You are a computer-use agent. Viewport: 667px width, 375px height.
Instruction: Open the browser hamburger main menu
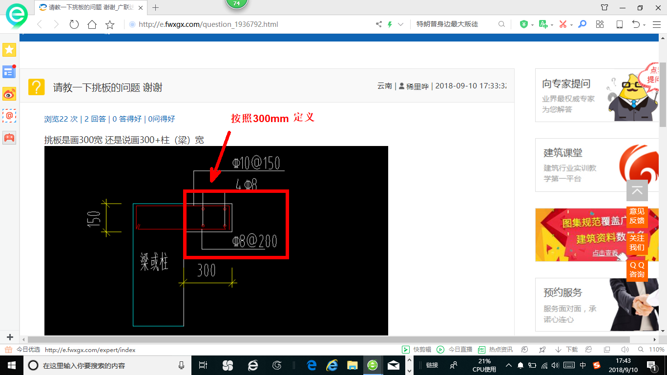pos(657,24)
